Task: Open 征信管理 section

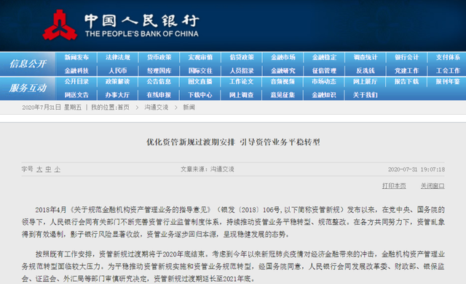Action: click(324, 70)
